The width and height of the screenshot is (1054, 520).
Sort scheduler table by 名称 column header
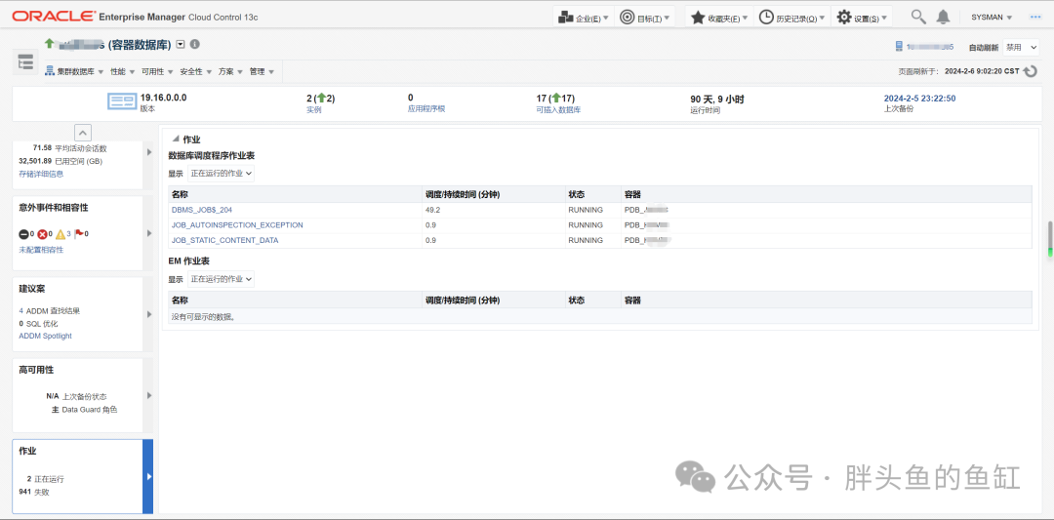tap(295, 194)
